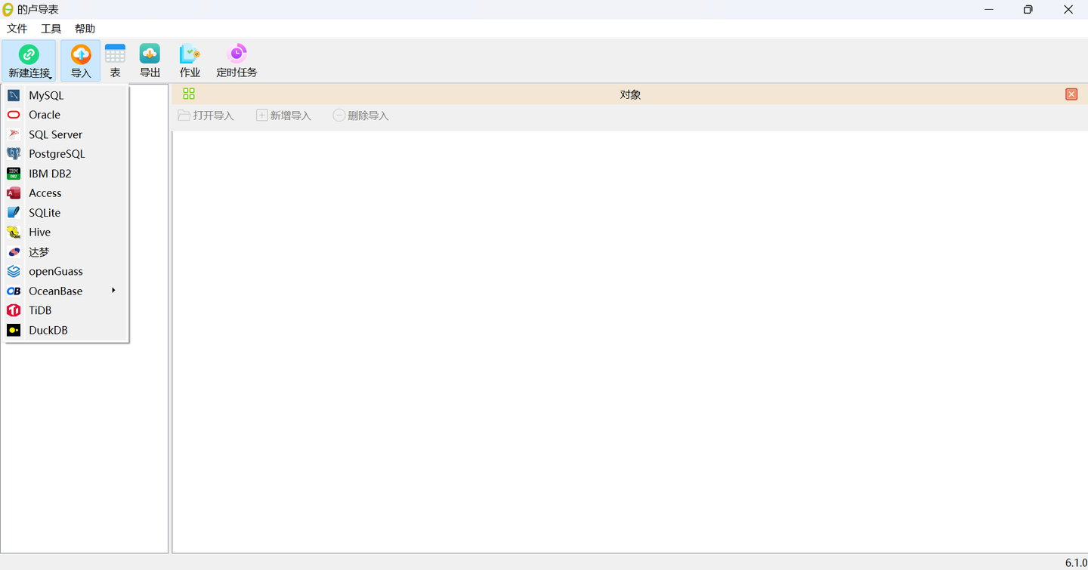Open the 文件 menu
This screenshot has height=570, width=1088.
pyautogui.click(x=17, y=29)
